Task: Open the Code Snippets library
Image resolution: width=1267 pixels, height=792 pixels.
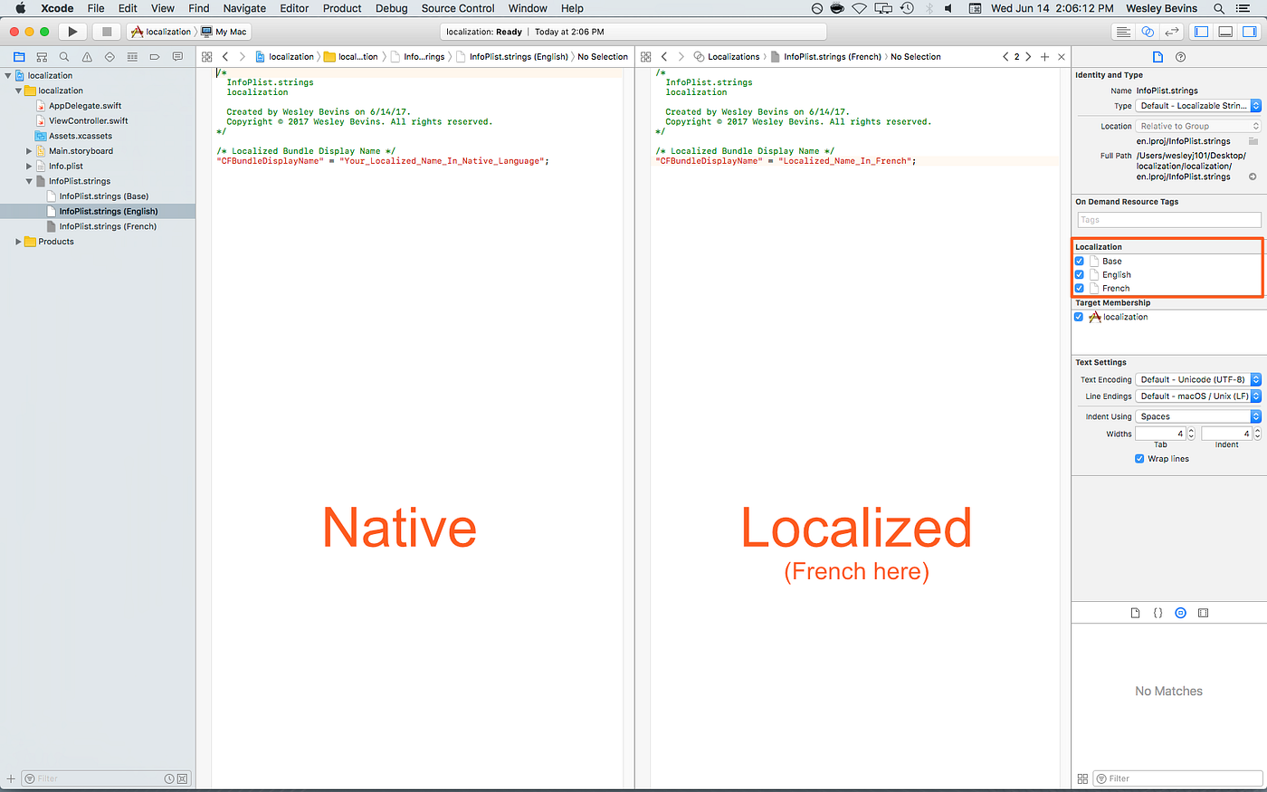Action: pos(1158,613)
